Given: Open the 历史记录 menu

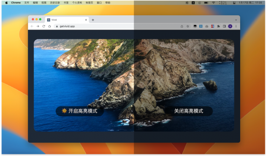Looking at the screenshot, I should coord(55,3).
